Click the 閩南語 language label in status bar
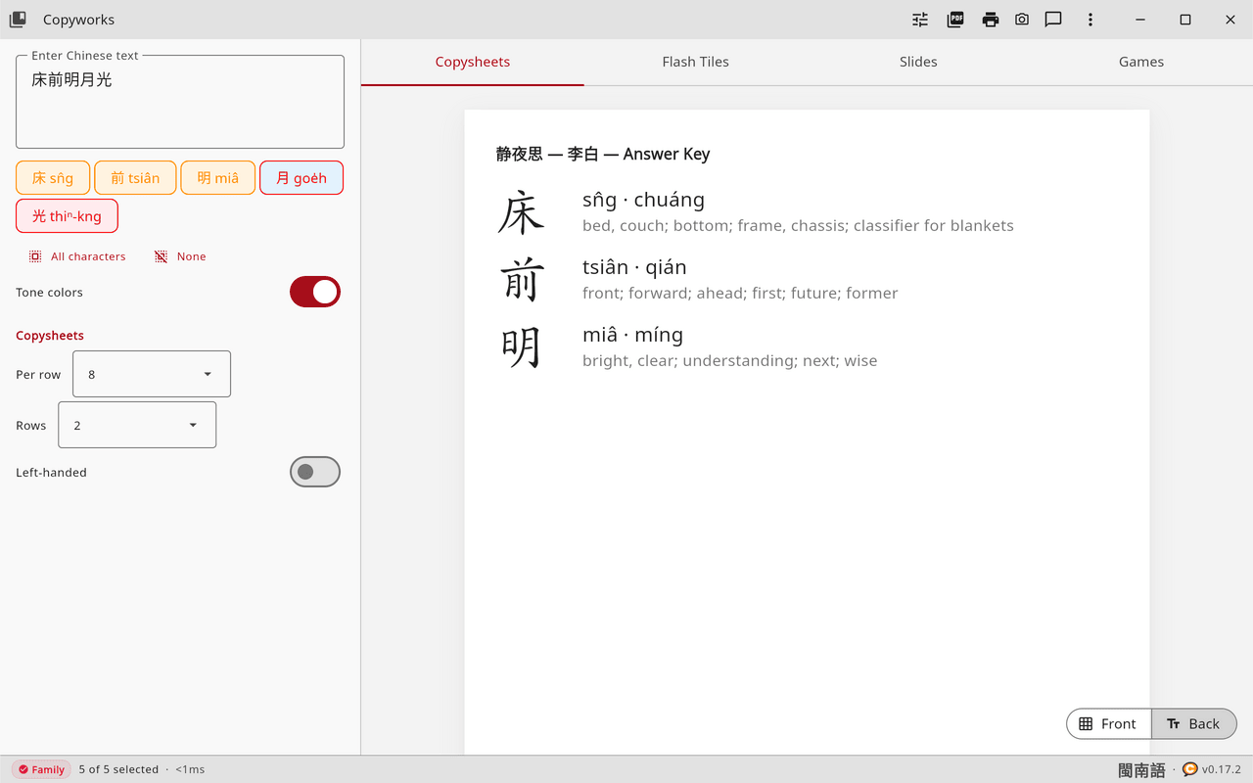1253x783 pixels. coord(1141,770)
